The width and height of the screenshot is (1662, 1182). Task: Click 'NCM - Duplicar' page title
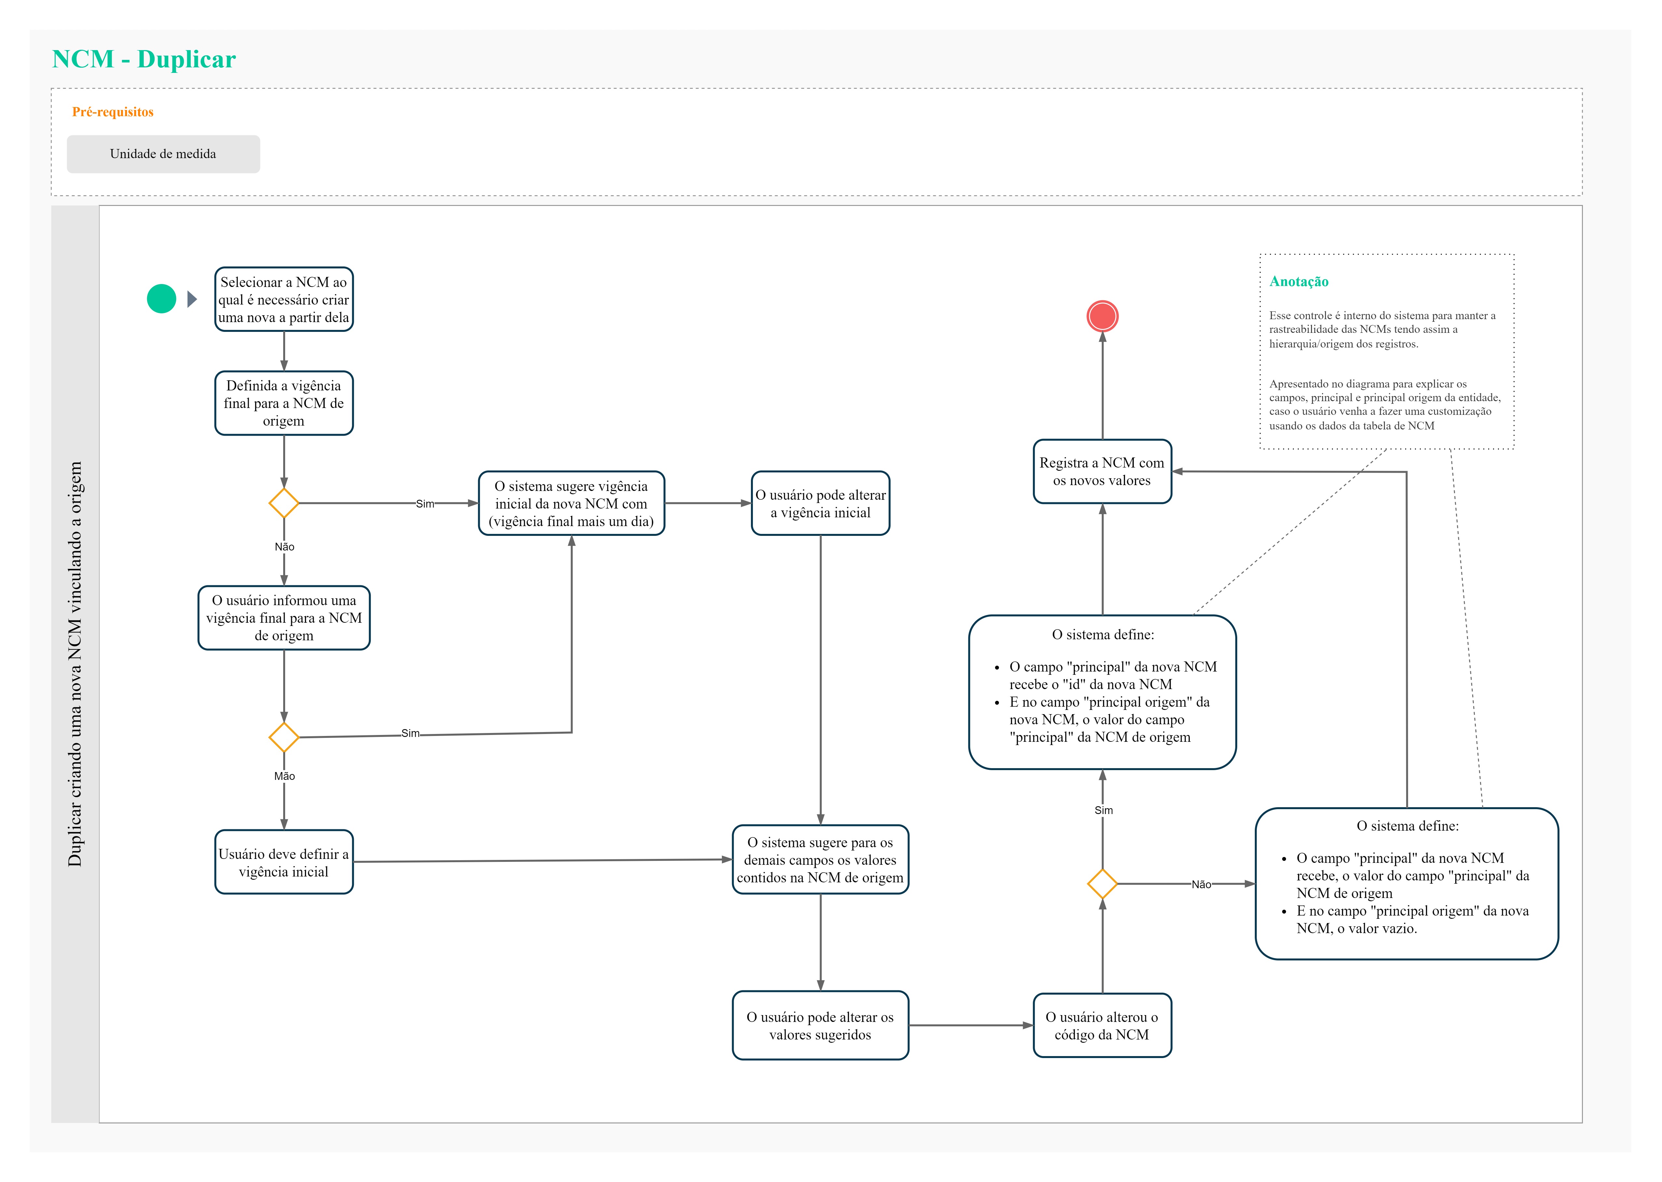(x=144, y=59)
